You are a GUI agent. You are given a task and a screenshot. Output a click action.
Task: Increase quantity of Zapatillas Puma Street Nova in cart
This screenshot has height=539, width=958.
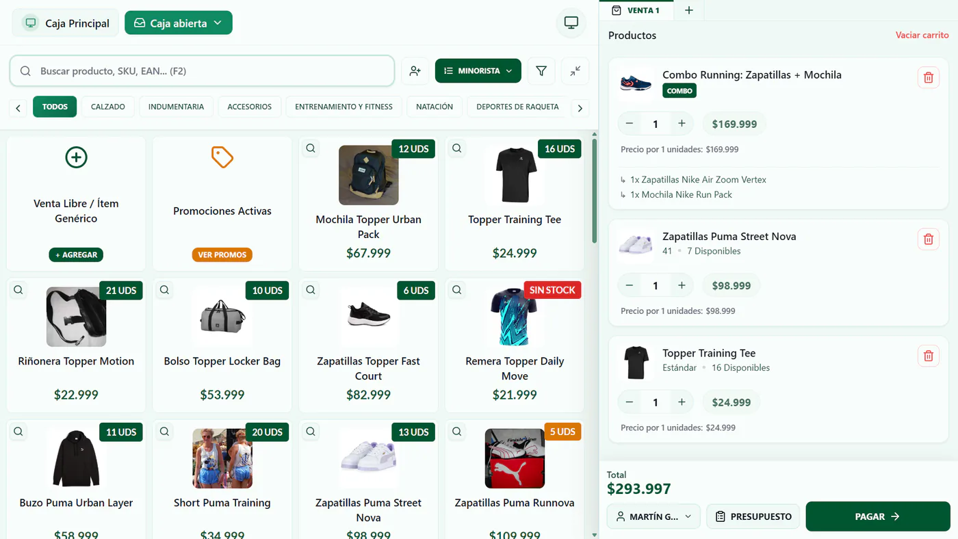[x=682, y=285]
